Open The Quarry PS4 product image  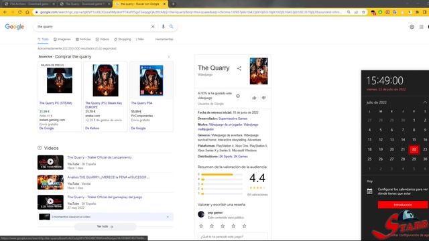pos(151,80)
